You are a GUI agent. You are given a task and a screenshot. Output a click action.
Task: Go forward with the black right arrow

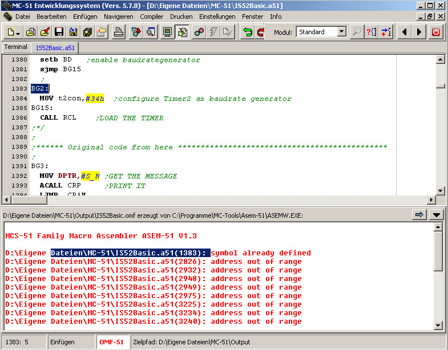[419, 32]
